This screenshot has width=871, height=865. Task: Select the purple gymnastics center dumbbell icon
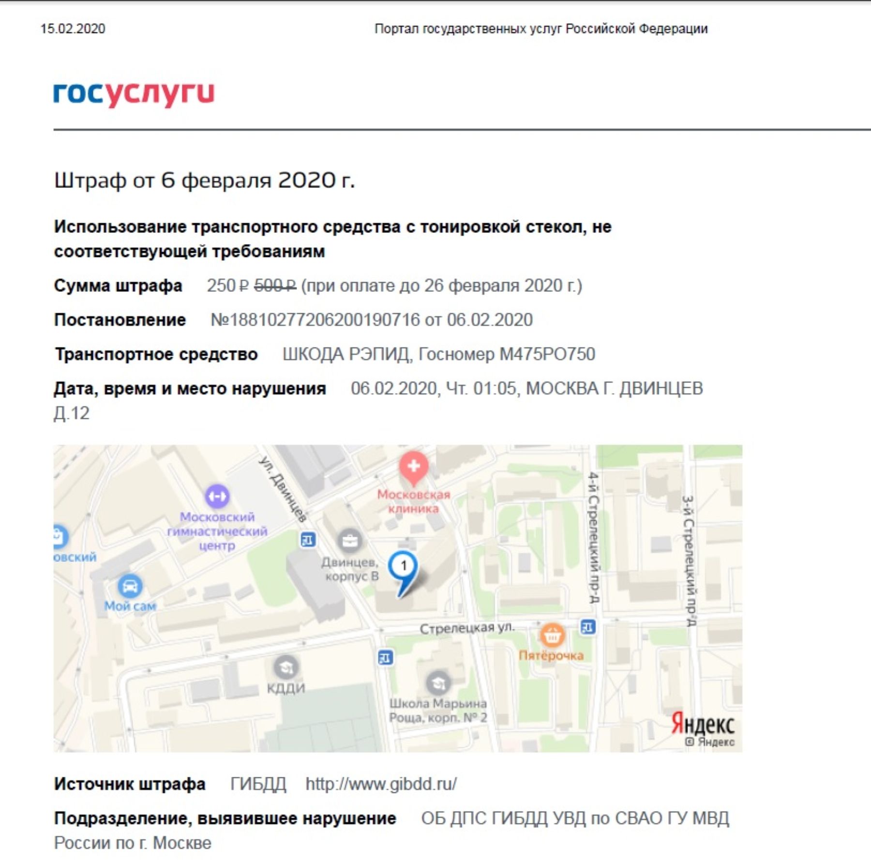tap(217, 496)
